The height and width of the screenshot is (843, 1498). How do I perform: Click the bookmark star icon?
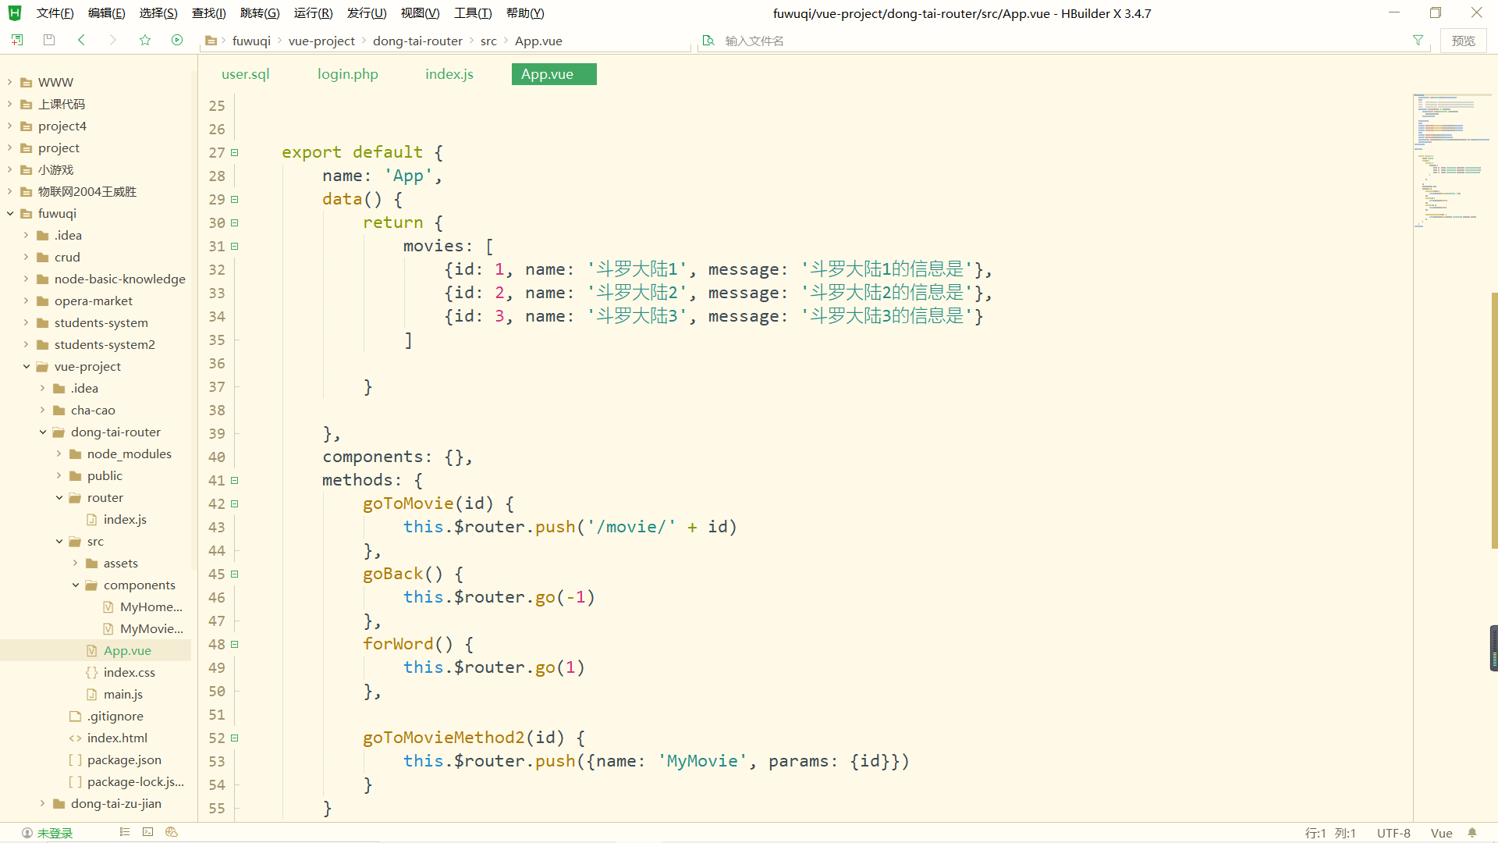tap(145, 40)
